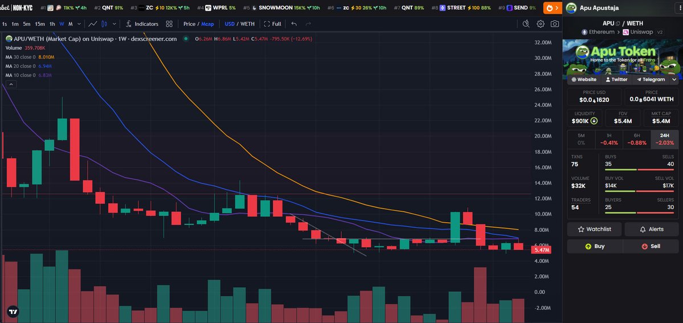Click the MA 10 close indicator legend

click(x=28, y=75)
